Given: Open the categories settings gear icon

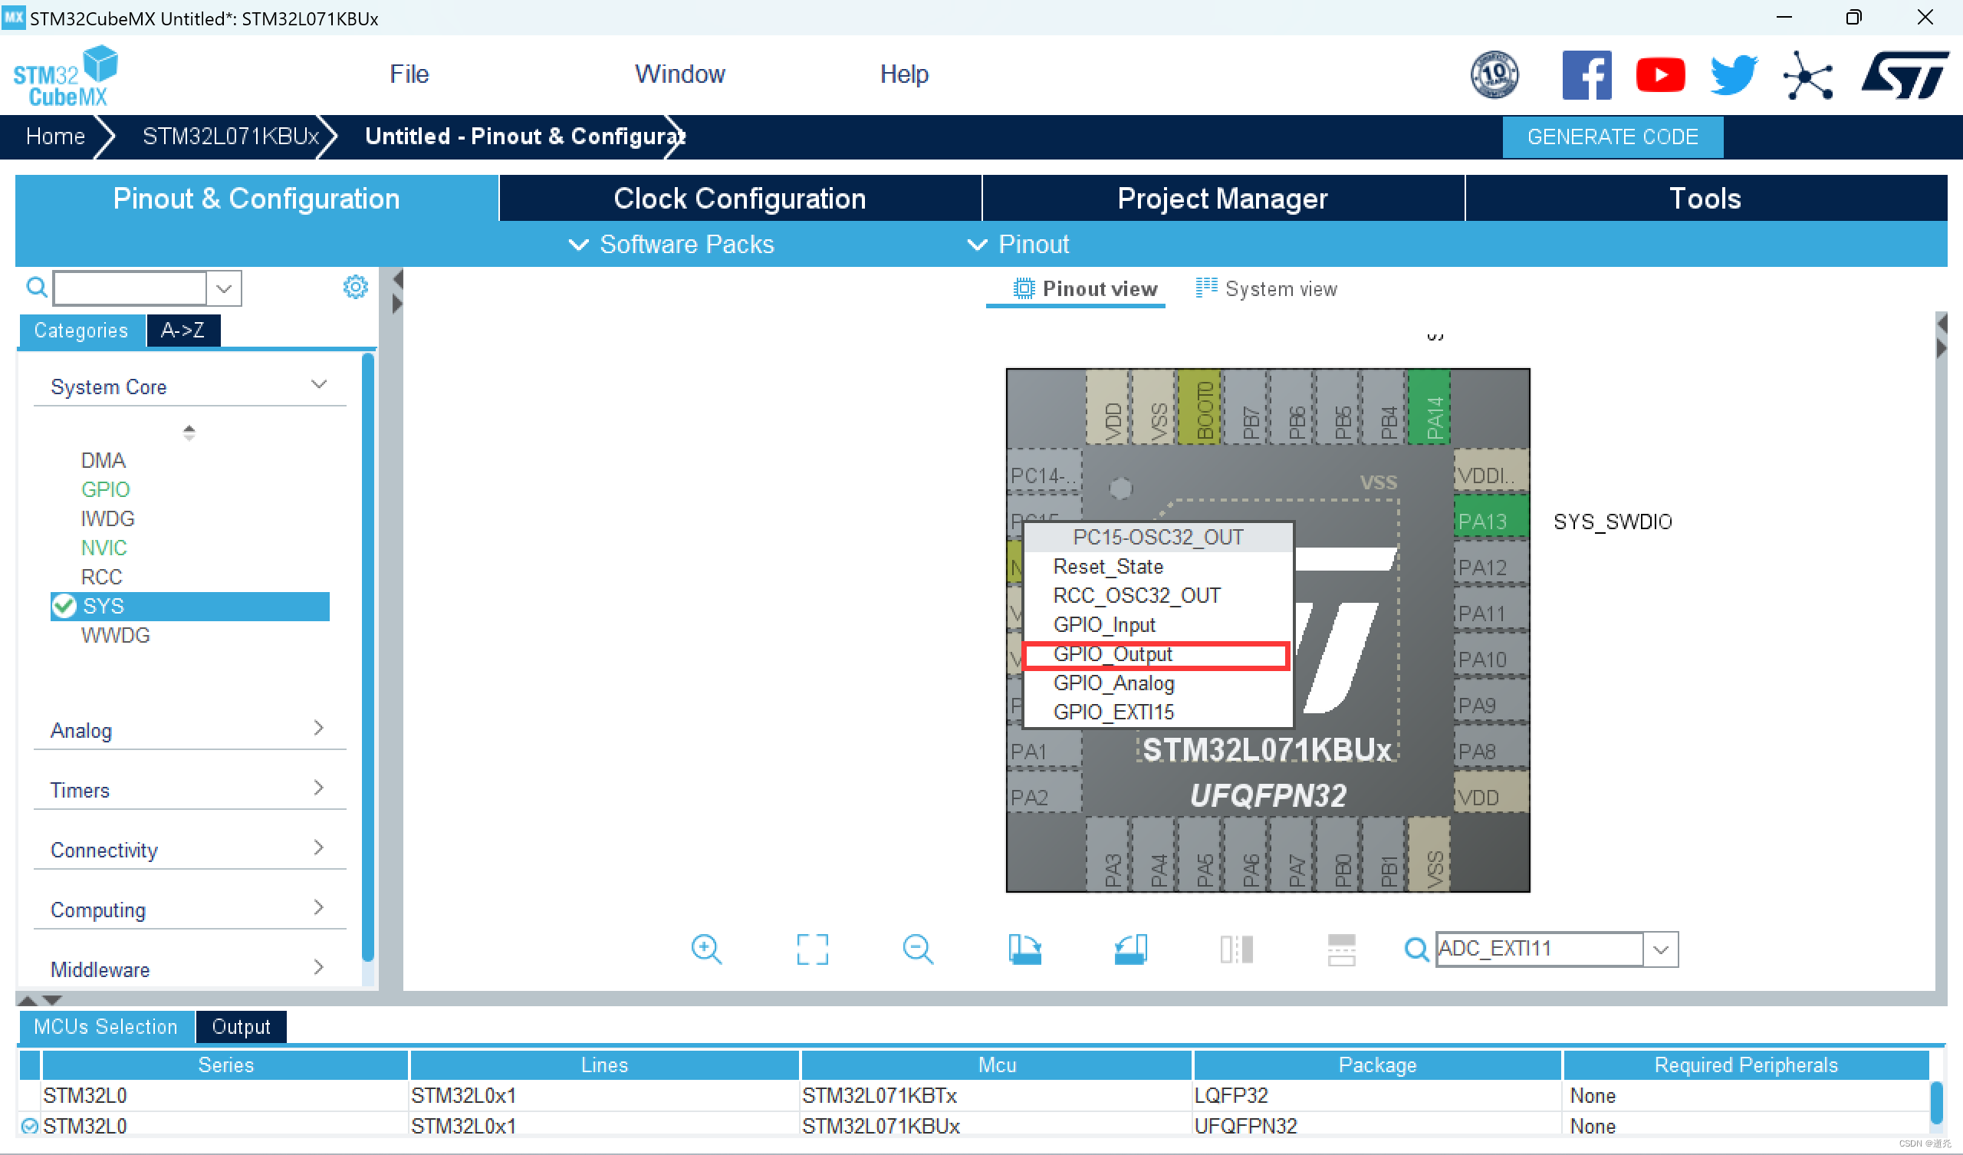Looking at the screenshot, I should point(355,287).
